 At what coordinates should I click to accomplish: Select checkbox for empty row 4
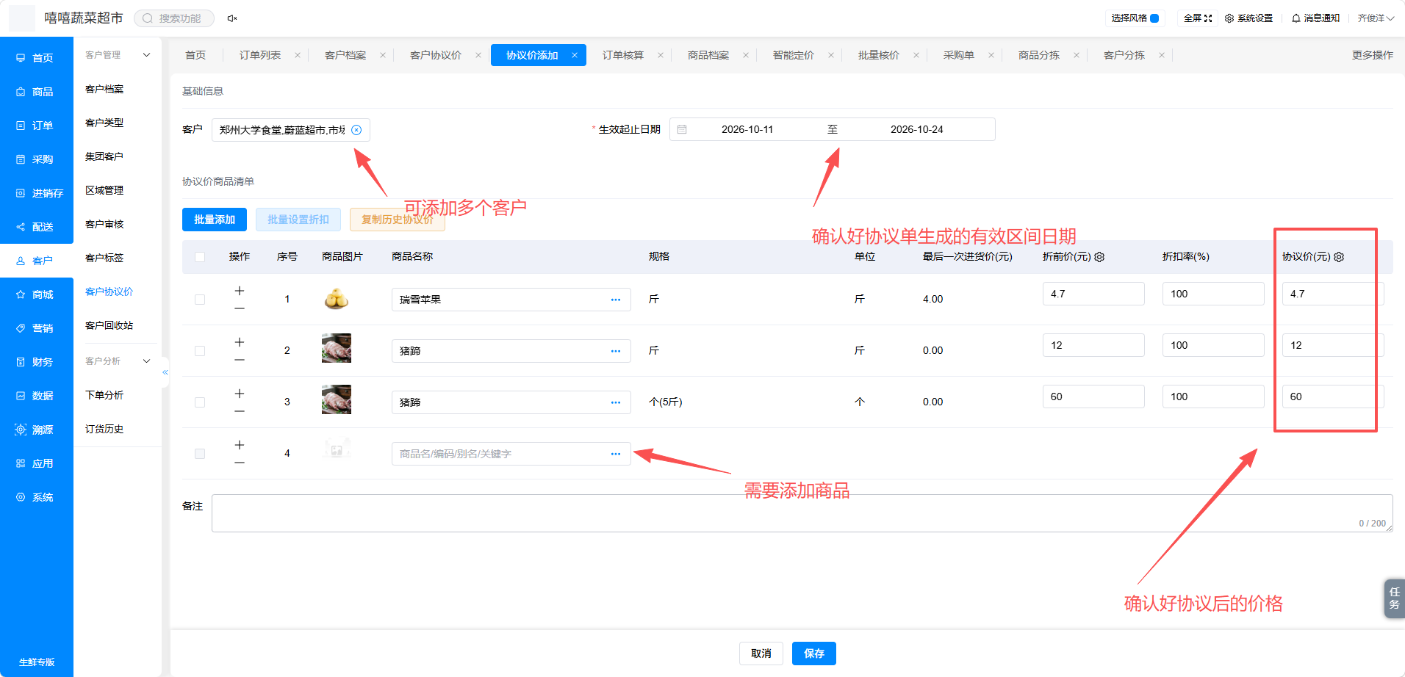pos(200,454)
